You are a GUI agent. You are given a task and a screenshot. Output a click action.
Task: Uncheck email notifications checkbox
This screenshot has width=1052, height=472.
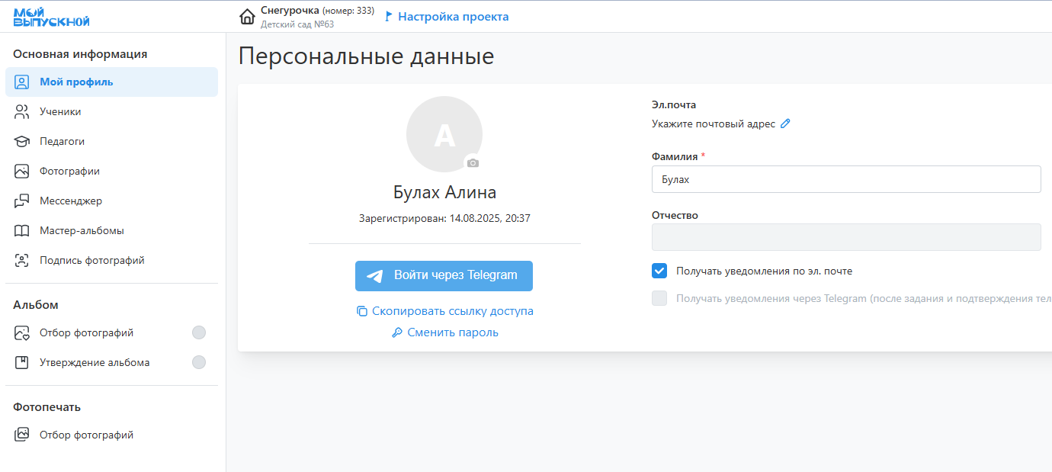pos(659,271)
